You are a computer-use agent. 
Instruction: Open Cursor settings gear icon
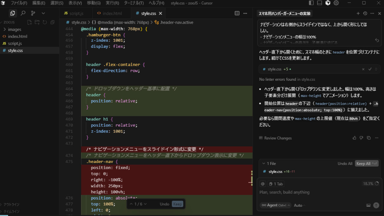click(336, 3)
